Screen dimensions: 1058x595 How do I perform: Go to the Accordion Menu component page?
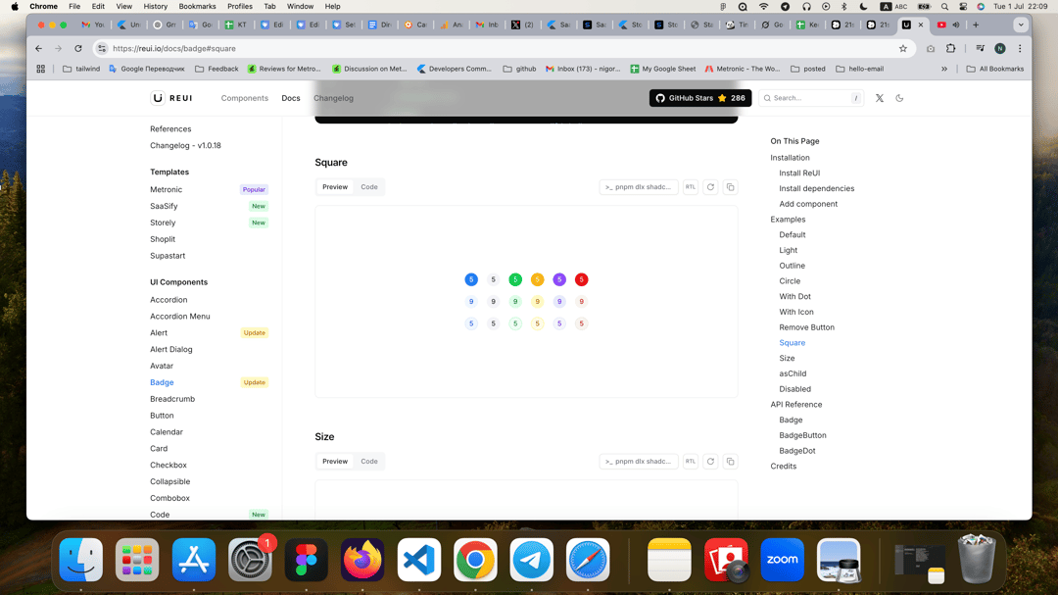[180, 316]
